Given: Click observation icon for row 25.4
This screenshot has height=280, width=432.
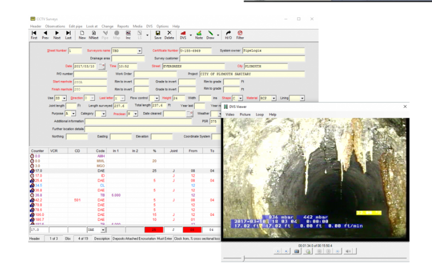Looking at the screenshot, I should tap(32, 180).
